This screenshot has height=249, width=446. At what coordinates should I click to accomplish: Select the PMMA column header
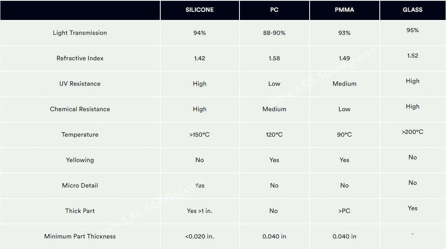click(x=344, y=10)
